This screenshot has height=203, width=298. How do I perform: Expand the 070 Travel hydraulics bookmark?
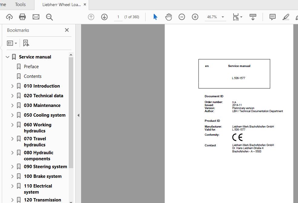pyautogui.click(x=12, y=139)
